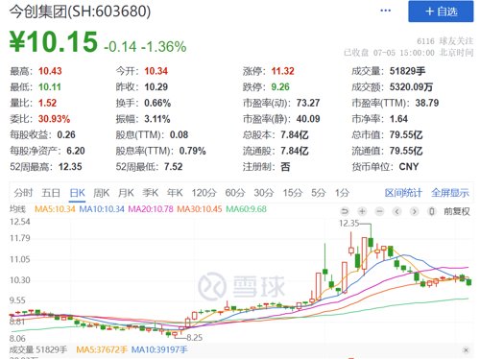Viewport: 480px width, 359px height.
Task: Select the 周K weekly chart tab
Action: click(102, 193)
